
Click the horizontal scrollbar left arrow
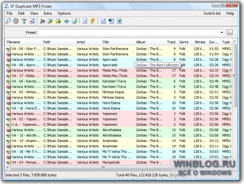(x=8, y=167)
